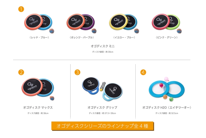
Task: Click the (レッド・ブルー) color label
Action: point(39,38)
